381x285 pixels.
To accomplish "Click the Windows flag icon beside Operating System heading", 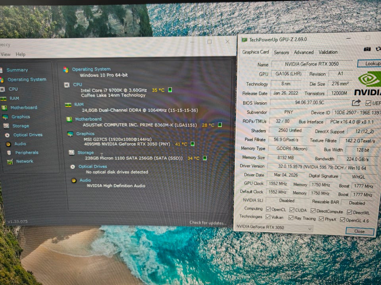I will [65, 70].
